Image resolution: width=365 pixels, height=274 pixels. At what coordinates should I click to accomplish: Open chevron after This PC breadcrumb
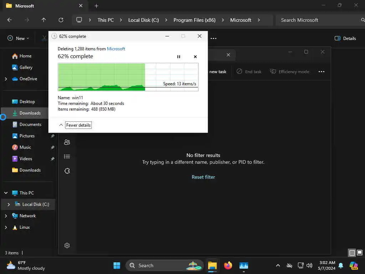pos(121,20)
